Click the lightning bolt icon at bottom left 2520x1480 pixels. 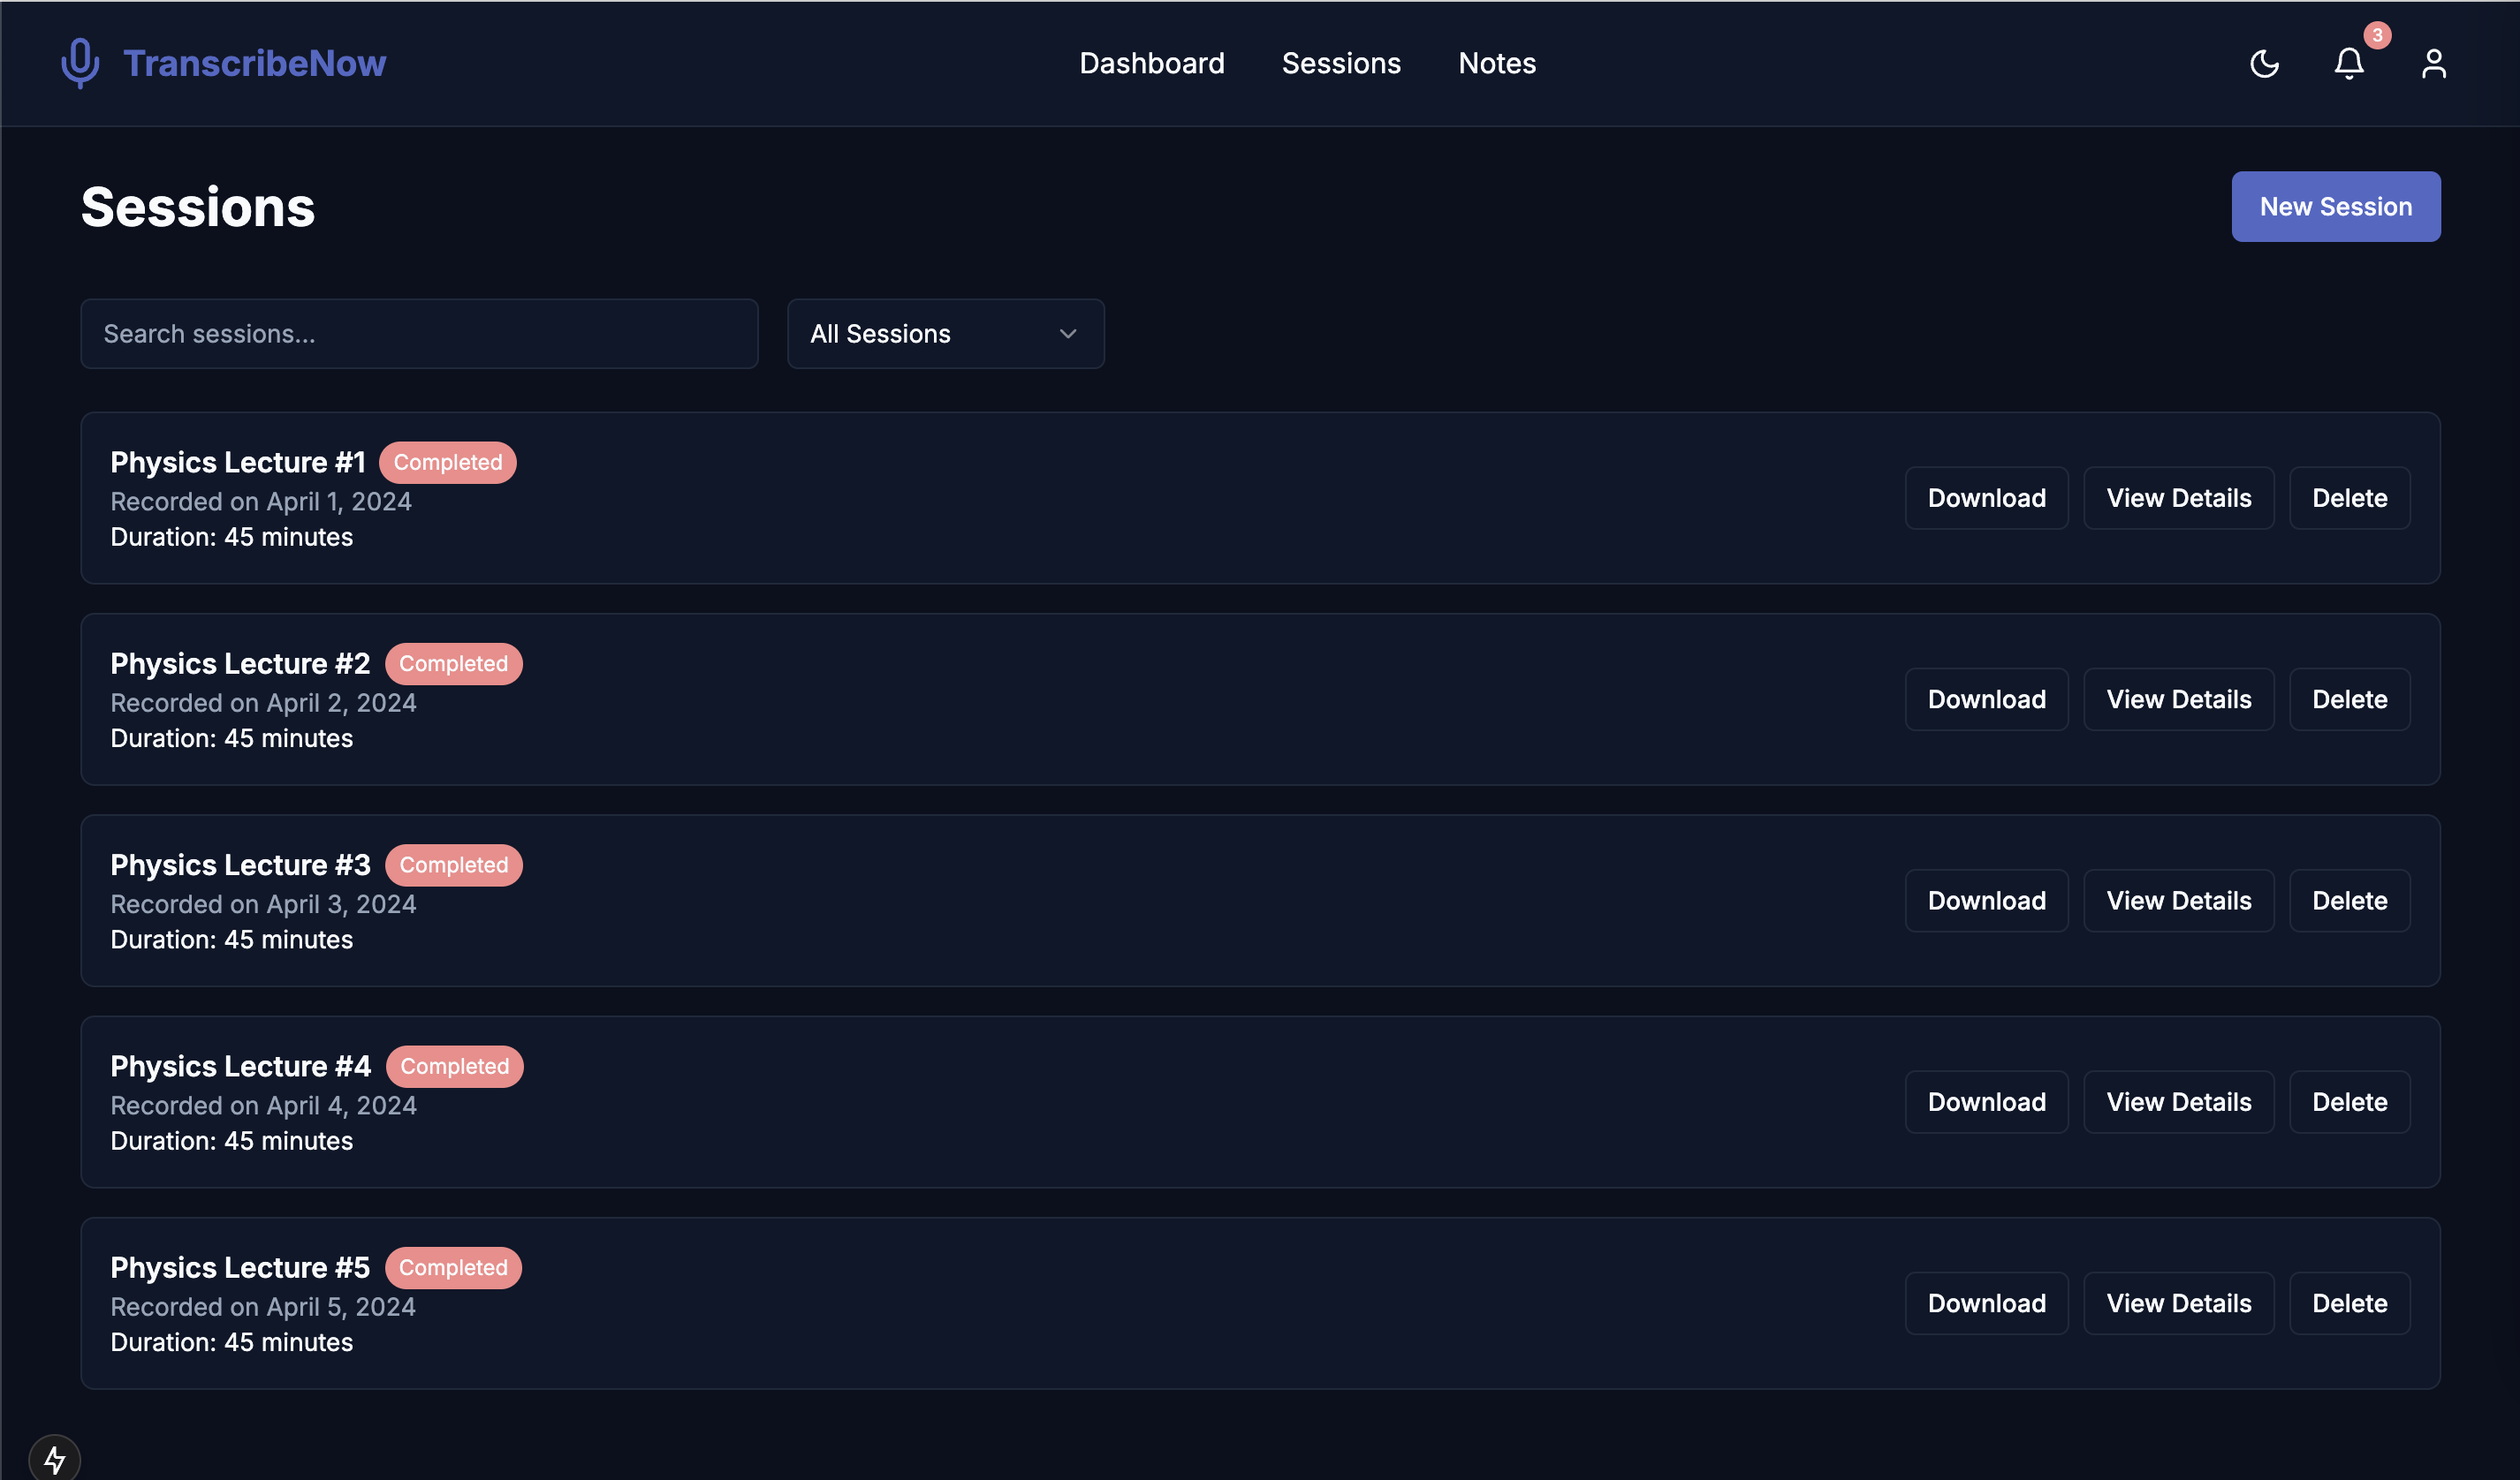pyautogui.click(x=55, y=1457)
